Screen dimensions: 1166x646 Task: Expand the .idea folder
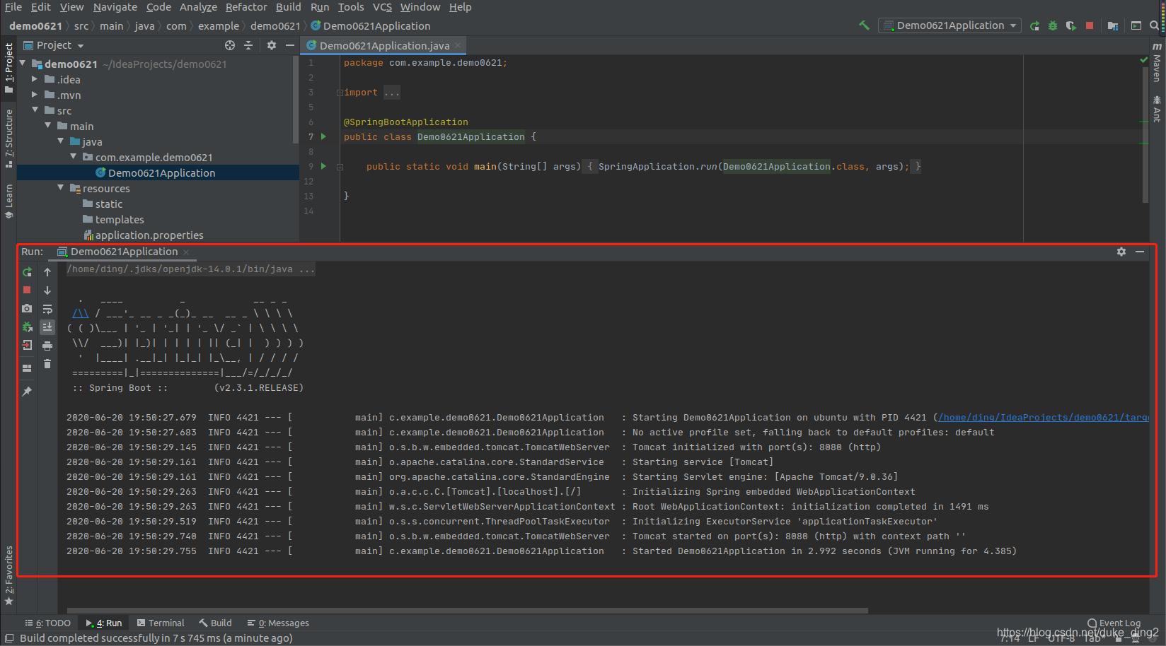[x=35, y=79]
